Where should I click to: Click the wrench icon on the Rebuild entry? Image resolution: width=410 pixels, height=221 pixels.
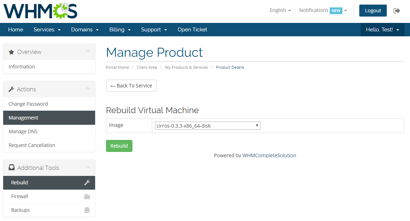click(x=87, y=183)
